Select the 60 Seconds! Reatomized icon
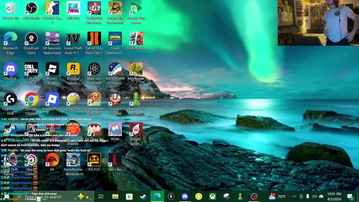This screenshot has height=202, width=359. click(52, 43)
